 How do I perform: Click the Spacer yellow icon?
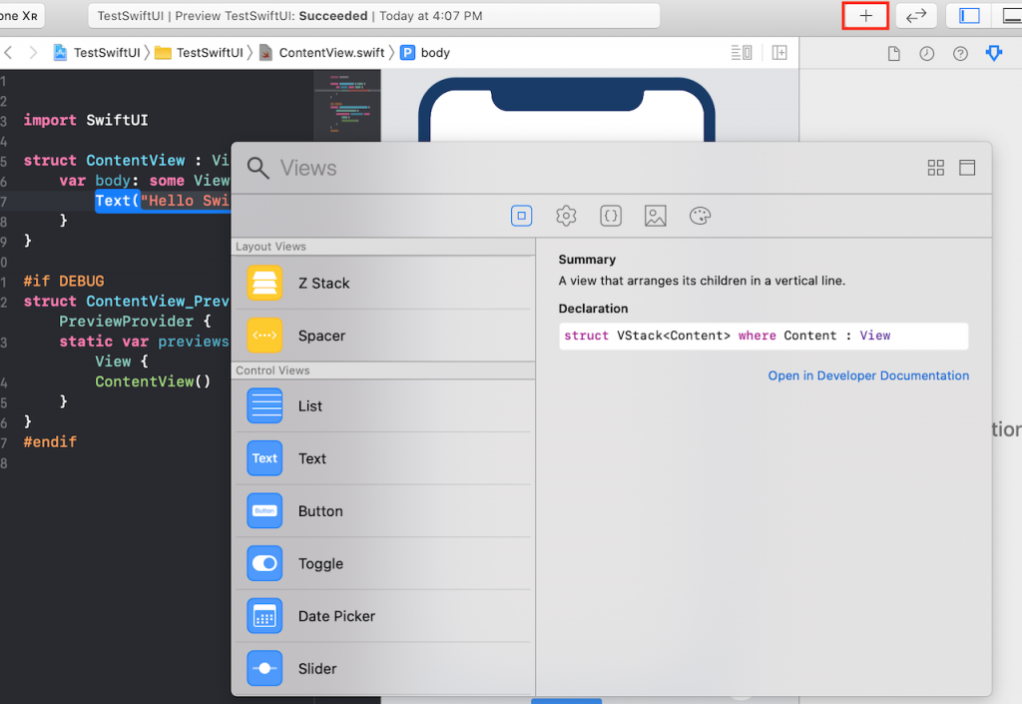tap(264, 336)
